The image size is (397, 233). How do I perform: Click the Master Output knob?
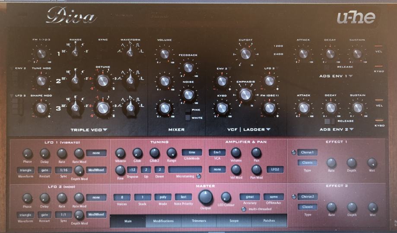205,197
